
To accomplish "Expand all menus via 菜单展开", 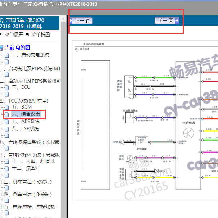I will [x=14, y=35].
